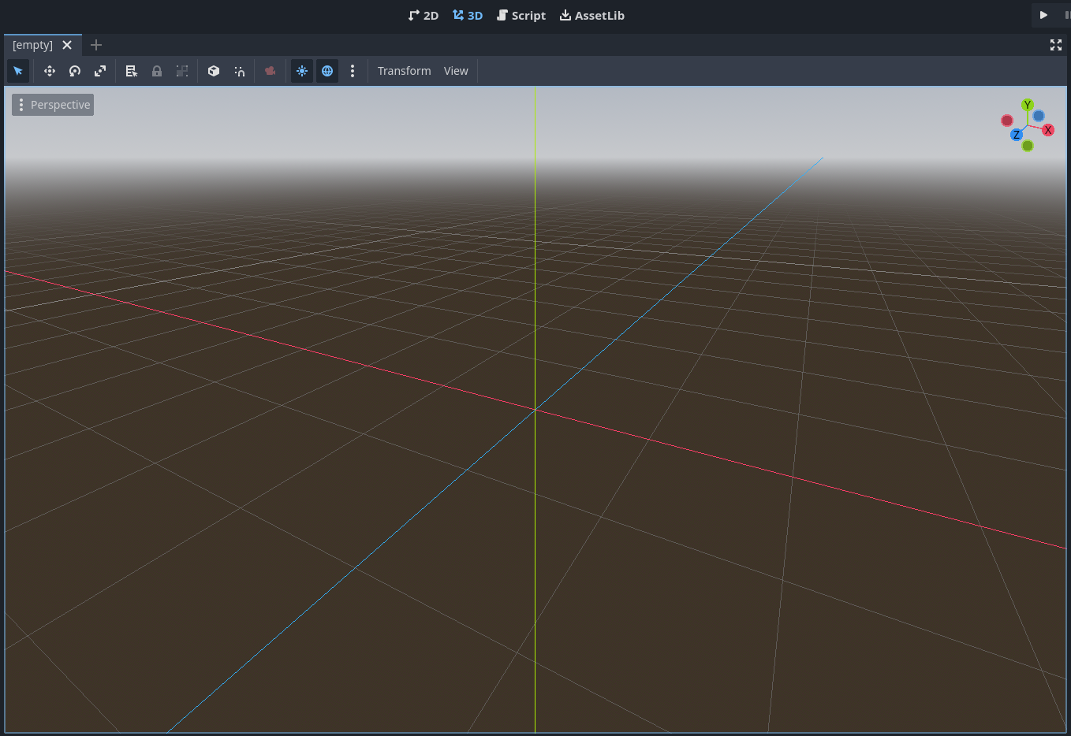Group the selected node's children
The image size is (1071, 736).
click(x=182, y=71)
